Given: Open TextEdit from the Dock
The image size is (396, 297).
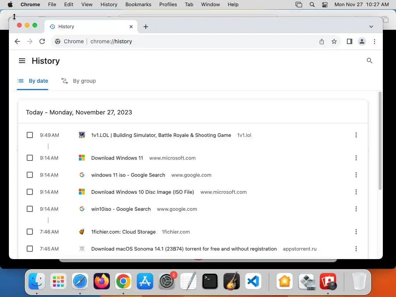Looking at the screenshot, I should coord(188,281).
